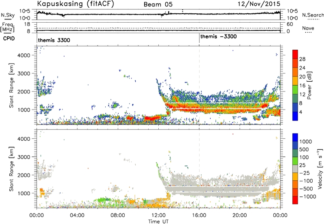Click power colorbar value '28'
This screenshot has width=324, height=224.
coord(302,59)
